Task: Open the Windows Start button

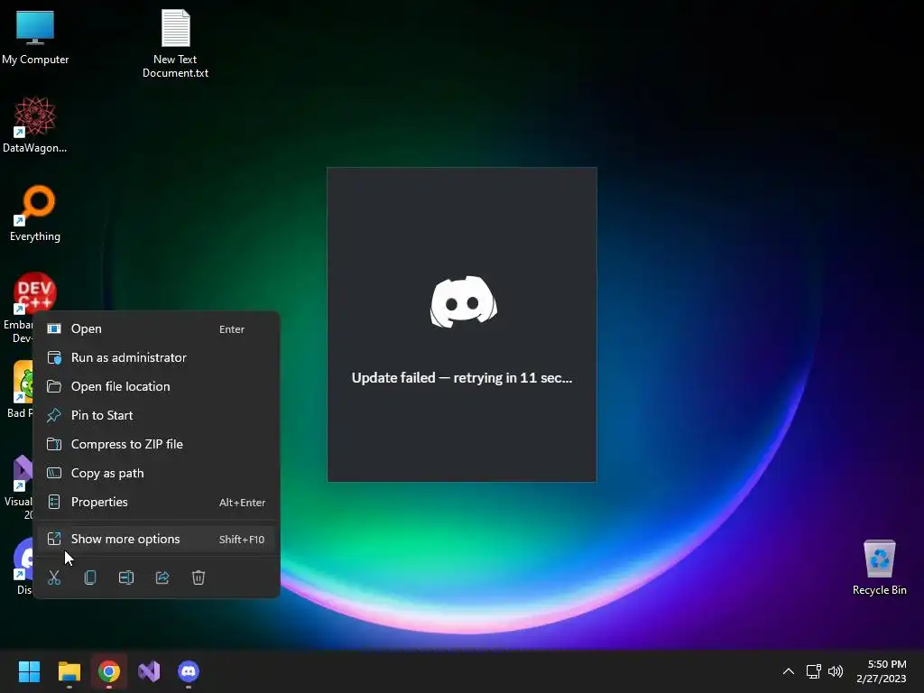Action: coord(29,671)
